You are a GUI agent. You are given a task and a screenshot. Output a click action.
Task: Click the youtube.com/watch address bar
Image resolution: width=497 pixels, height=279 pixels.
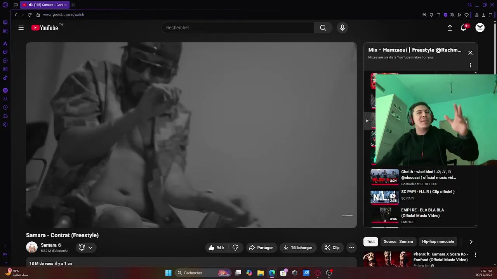[63, 15]
